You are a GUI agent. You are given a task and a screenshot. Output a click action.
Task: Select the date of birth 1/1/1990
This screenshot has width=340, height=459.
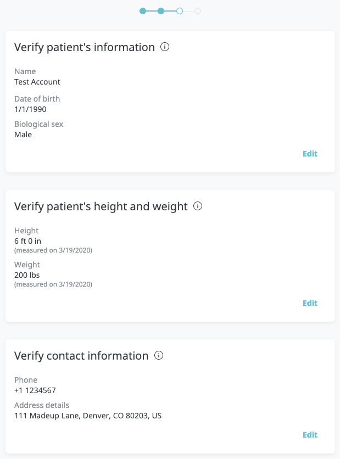point(30,109)
